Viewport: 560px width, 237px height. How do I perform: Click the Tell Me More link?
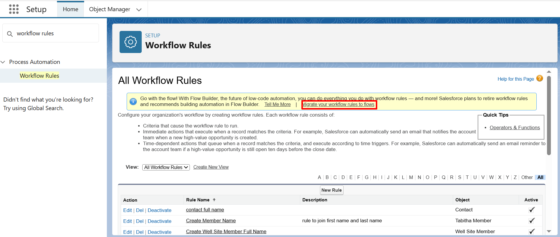(x=277, y=105)
